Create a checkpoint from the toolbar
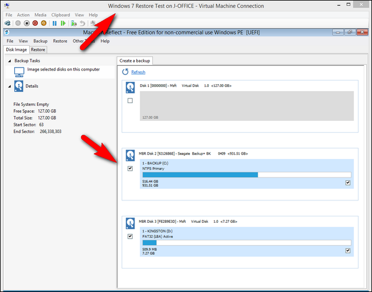The height and width of the screenshot is (292, 372). pyautogui.click(x=74, y=23)
